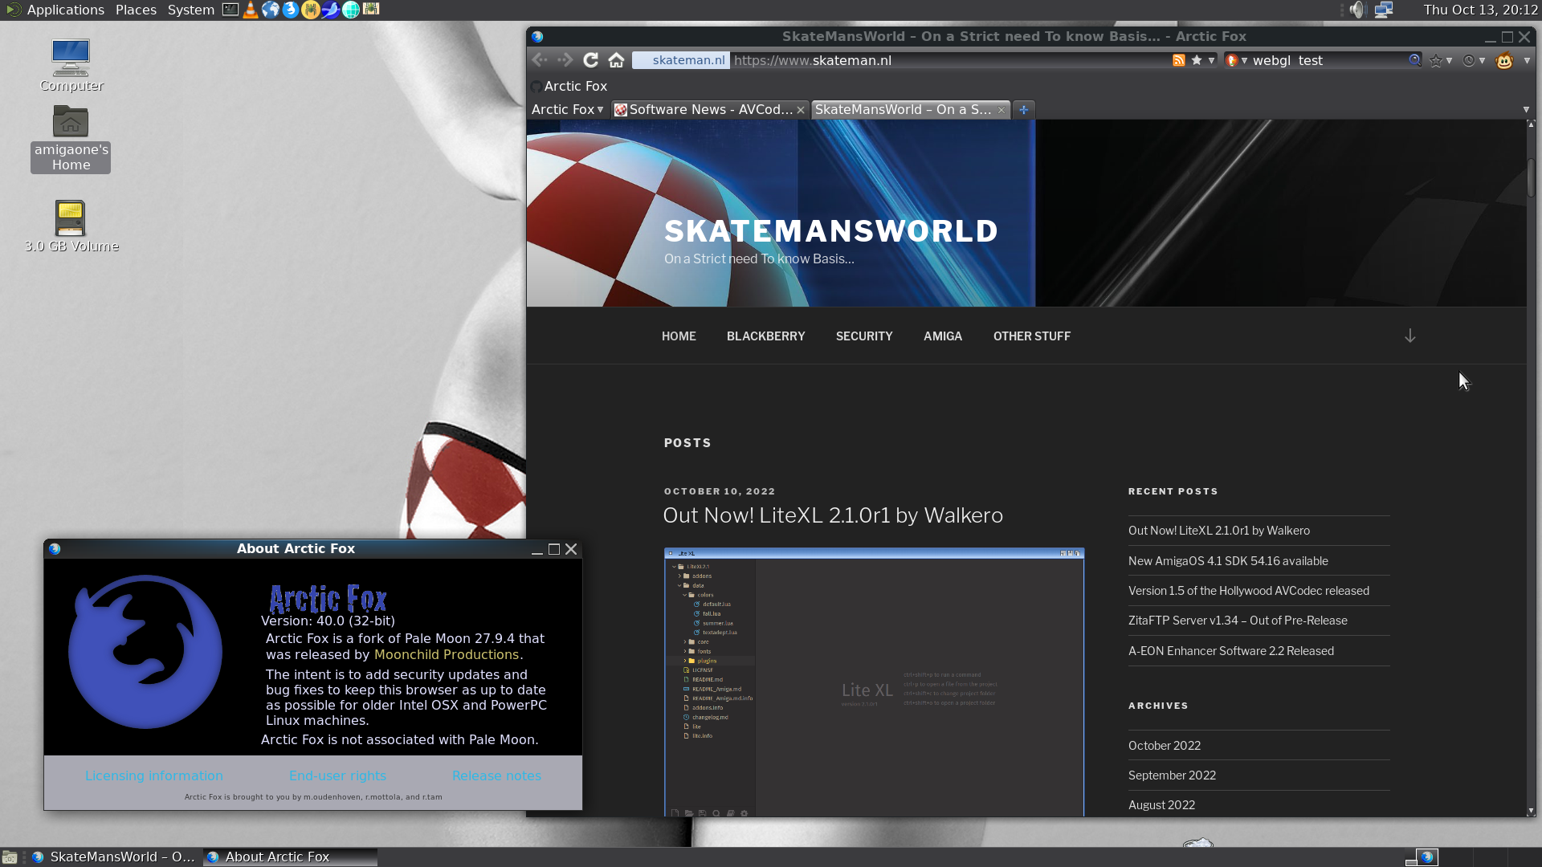Open the Arctic Fox app menu button dropdown
The width and height of the screenshot is (1542, 867).
(x=567, y=109)
